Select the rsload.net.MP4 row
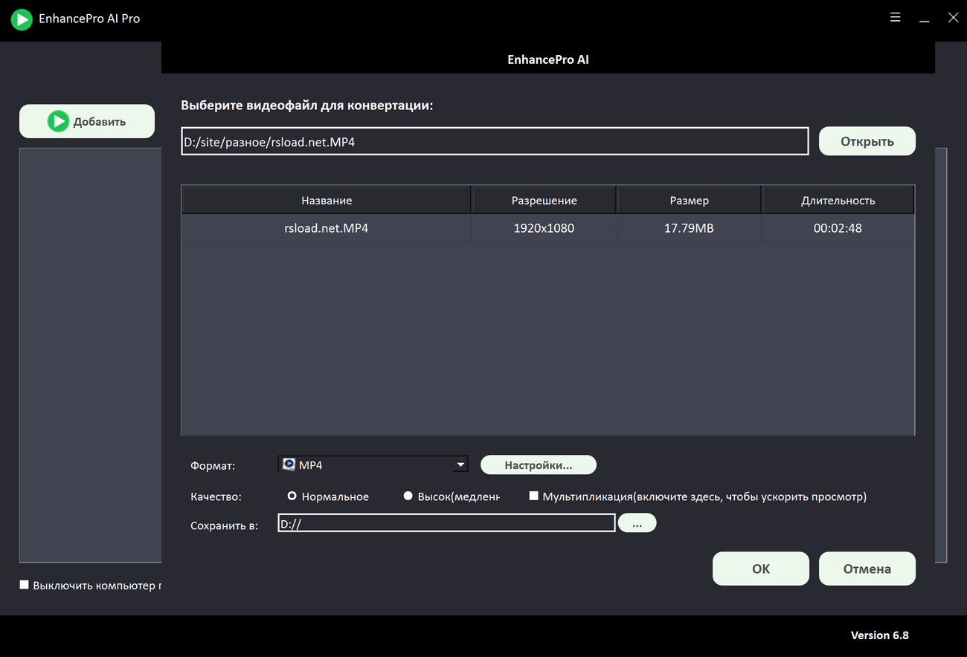967x657 pixels. point(325,228)
